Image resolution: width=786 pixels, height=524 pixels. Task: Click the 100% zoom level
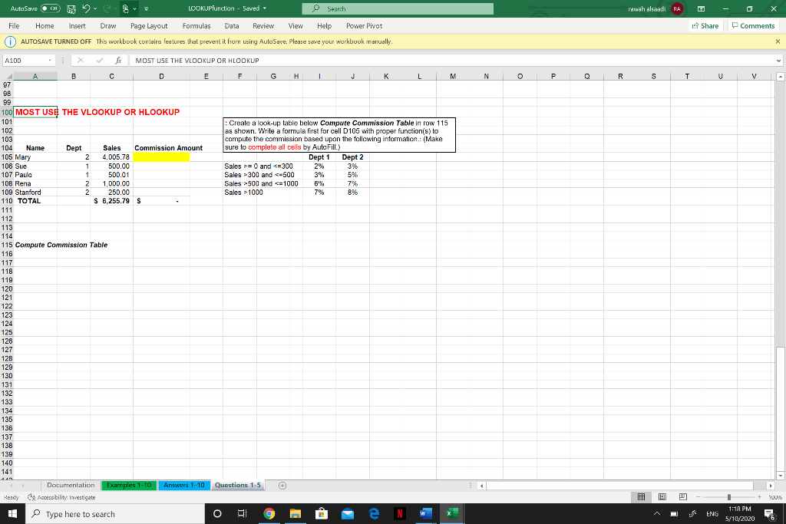click(x=775, y=497)
